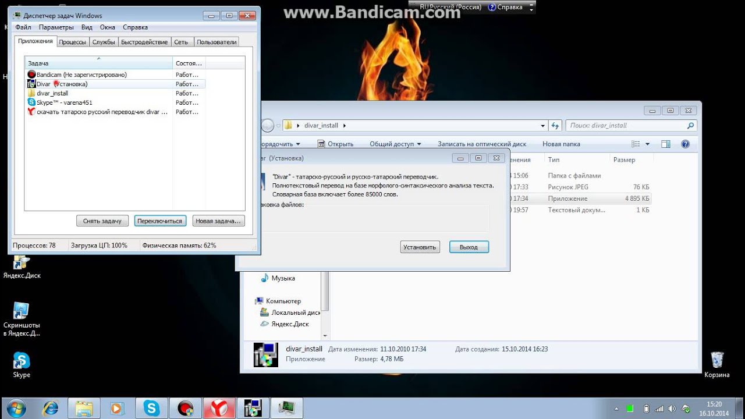Screen dimensions: 745x419
Task: Switch to Yandex browser on taskbar
Action: 219,408
